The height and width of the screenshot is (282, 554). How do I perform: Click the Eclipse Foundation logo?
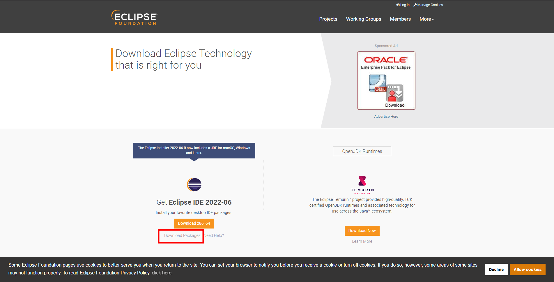coord(134,18)
